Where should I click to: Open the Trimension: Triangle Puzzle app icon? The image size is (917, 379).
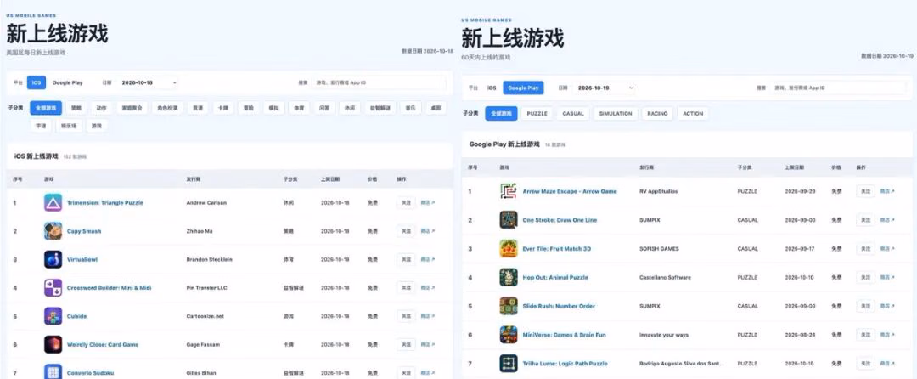53,202
